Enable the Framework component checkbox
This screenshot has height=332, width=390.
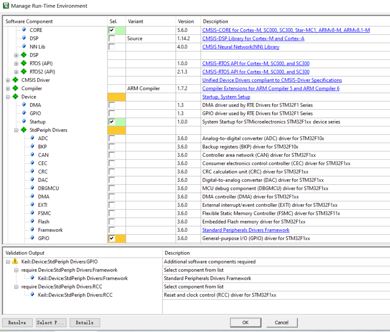112,230
